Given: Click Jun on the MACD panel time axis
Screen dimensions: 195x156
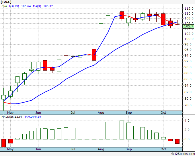Looking at the screenshot, I should (x=38, y=149).
